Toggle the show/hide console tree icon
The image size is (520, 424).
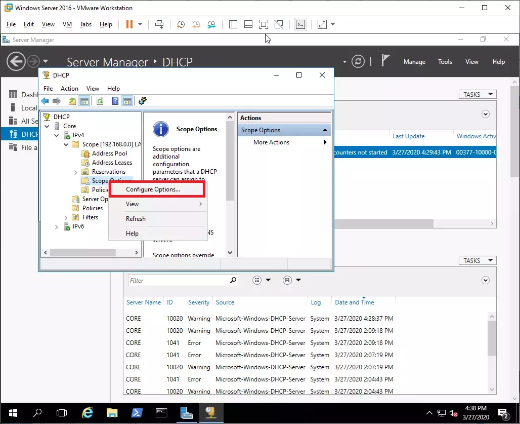coord(84,101)
